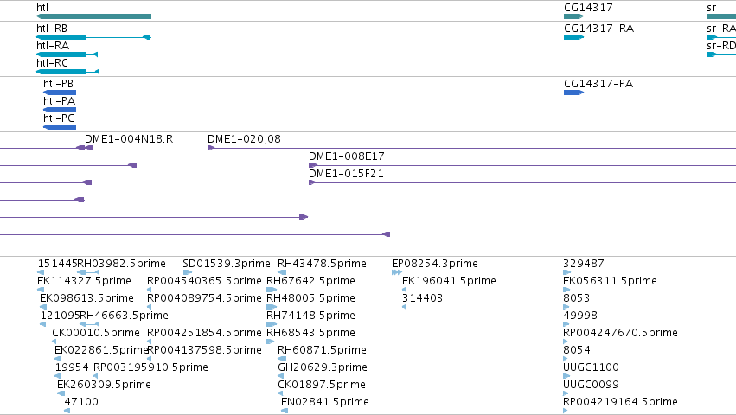Click the DME1-004N18.R clone label
The image size is (736, 415).
click(x=129, y=139)
